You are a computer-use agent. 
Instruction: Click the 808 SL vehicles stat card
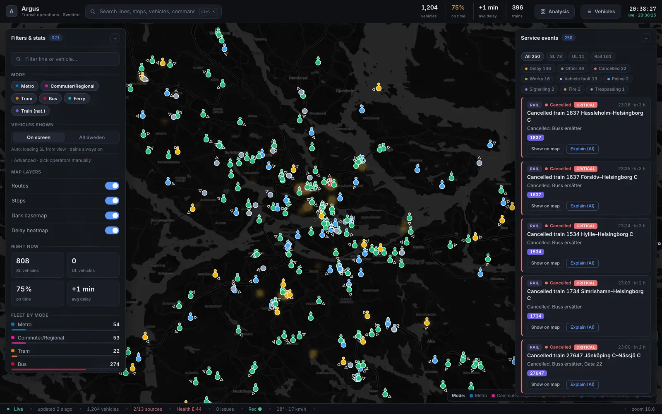(x=38, y=265)
